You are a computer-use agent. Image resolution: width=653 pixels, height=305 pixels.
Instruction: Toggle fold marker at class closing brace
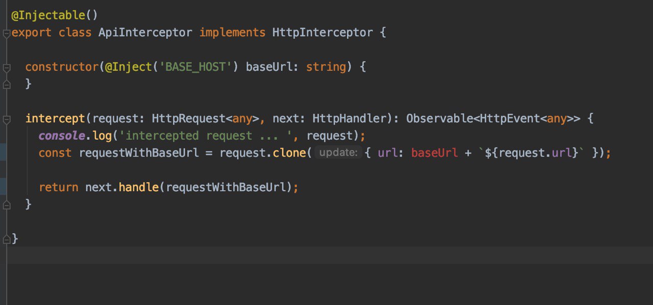[6, 238]
